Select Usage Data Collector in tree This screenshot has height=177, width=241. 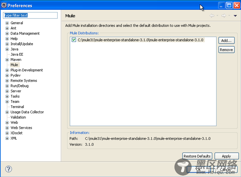coord(27,112)
